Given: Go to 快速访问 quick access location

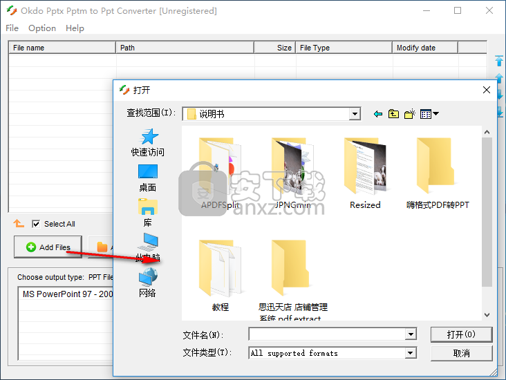Looking at the screenshot, I should 148,142.
